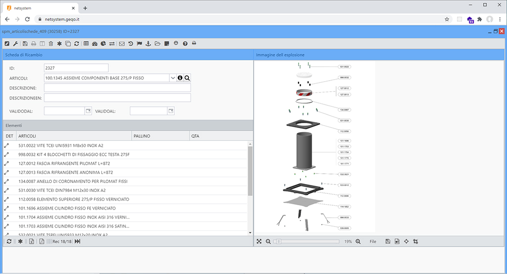Click the File button under image
The width and height of the screenshot is (507, 274).
pyautogui.click(x=373, y=241)
